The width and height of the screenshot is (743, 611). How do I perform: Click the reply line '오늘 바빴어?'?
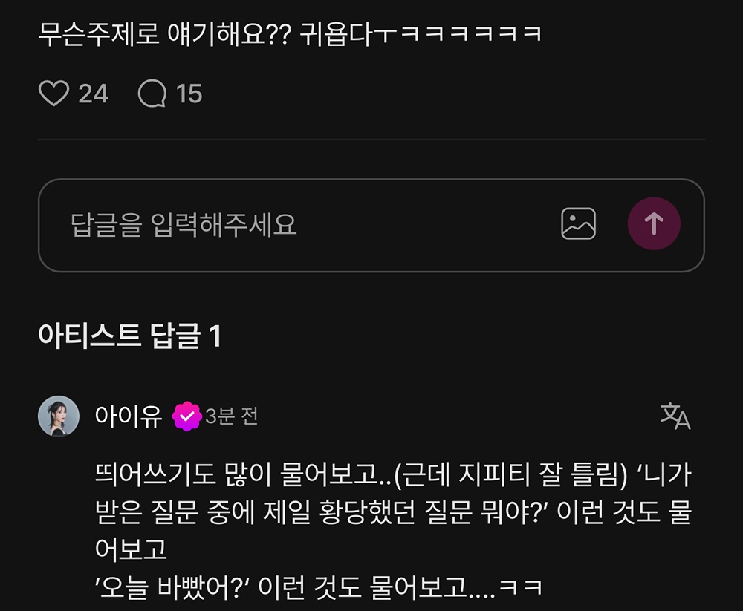click(x=319, y=587)
